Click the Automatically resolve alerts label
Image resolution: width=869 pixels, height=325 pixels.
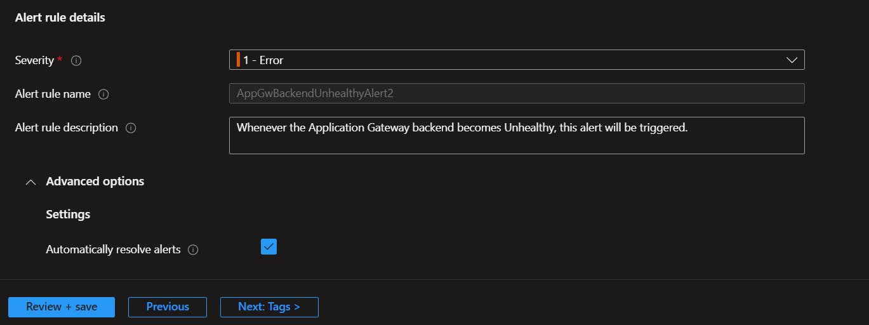(113, 249)
